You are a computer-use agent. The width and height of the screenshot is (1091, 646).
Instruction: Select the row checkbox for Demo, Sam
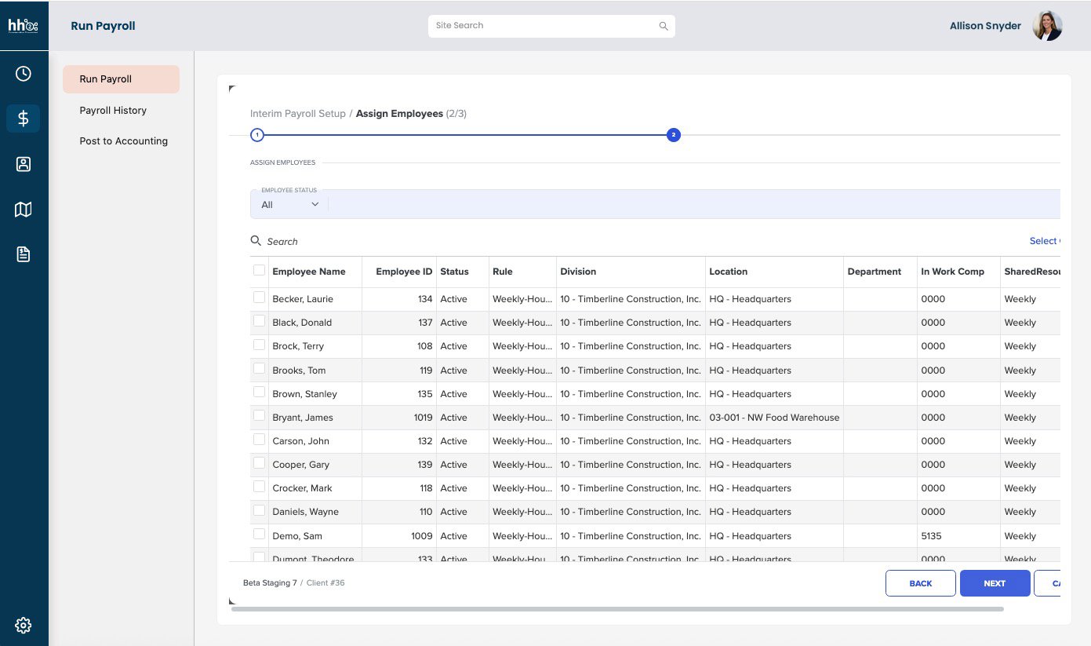point(259,534)
